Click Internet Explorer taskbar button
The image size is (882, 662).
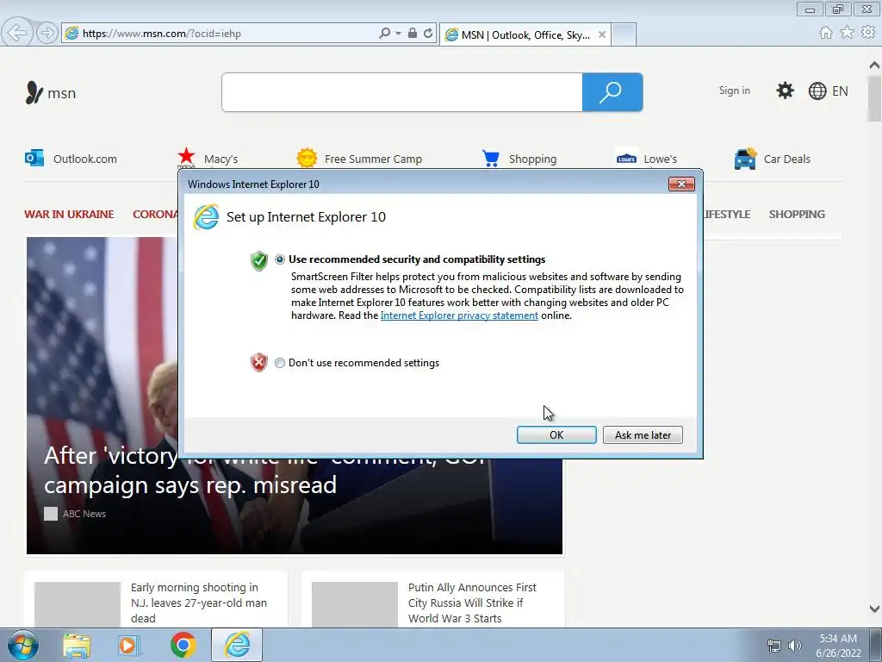(237, 645)
